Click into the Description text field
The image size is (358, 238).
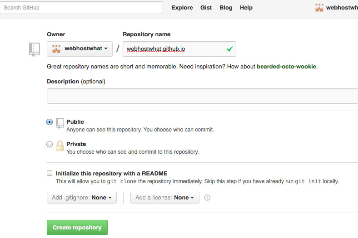click(x=202, y=96)
